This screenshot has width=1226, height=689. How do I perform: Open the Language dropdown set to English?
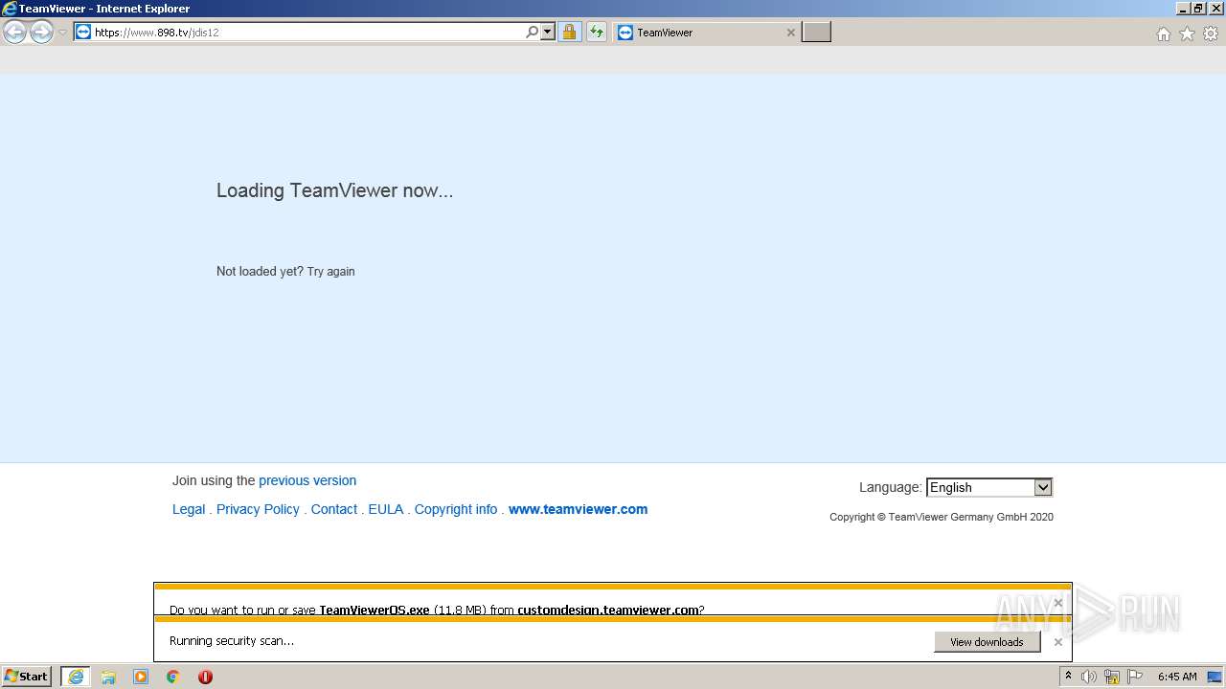[x=989, y=487]
